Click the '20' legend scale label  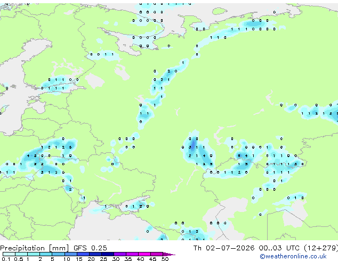[x=91, y=259]
